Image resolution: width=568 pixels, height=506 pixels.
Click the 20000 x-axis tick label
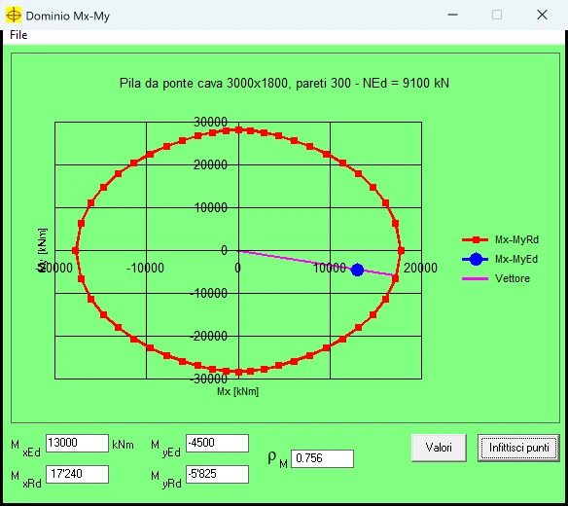(x=420, y=268)
